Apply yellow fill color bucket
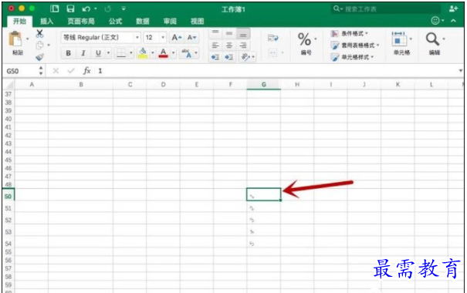The width and height of the screenshot is (467, 293). [x=143, y=53]
